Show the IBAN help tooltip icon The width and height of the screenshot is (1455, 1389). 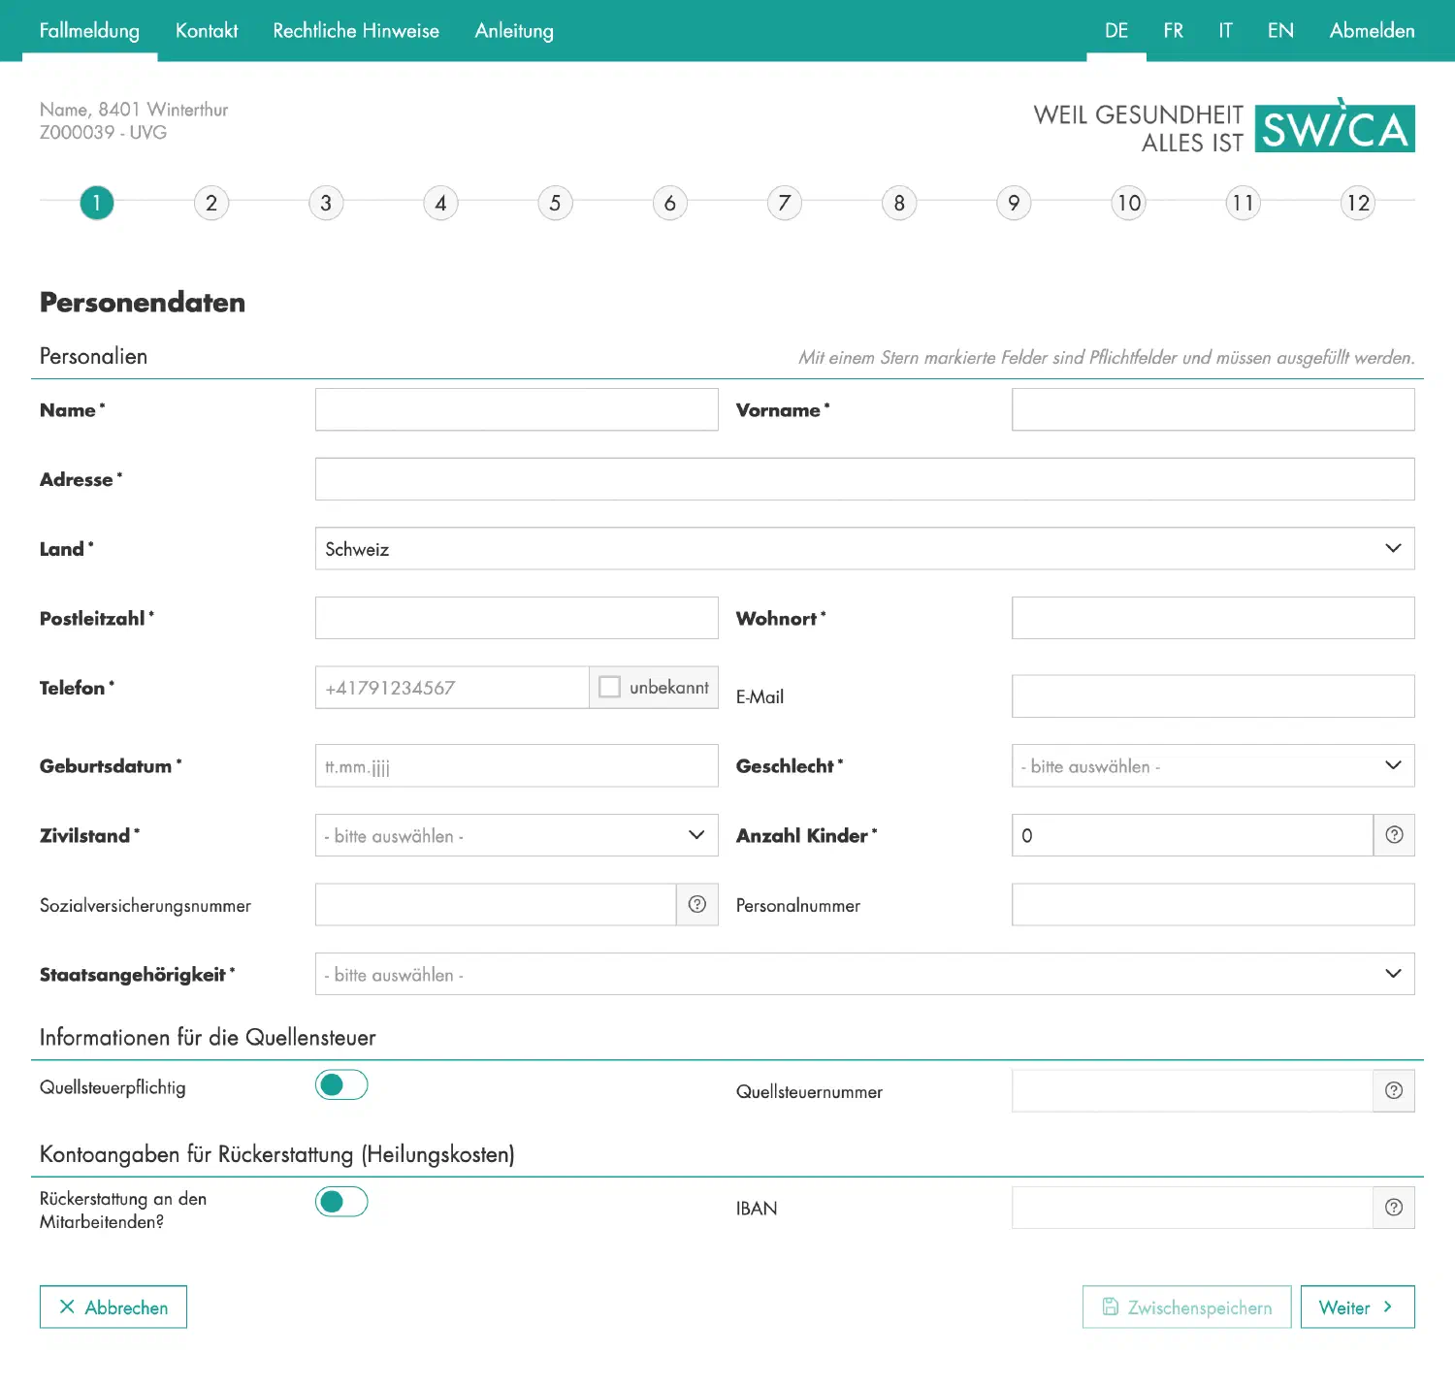pyautogui.click(x=1394, y=1208)
